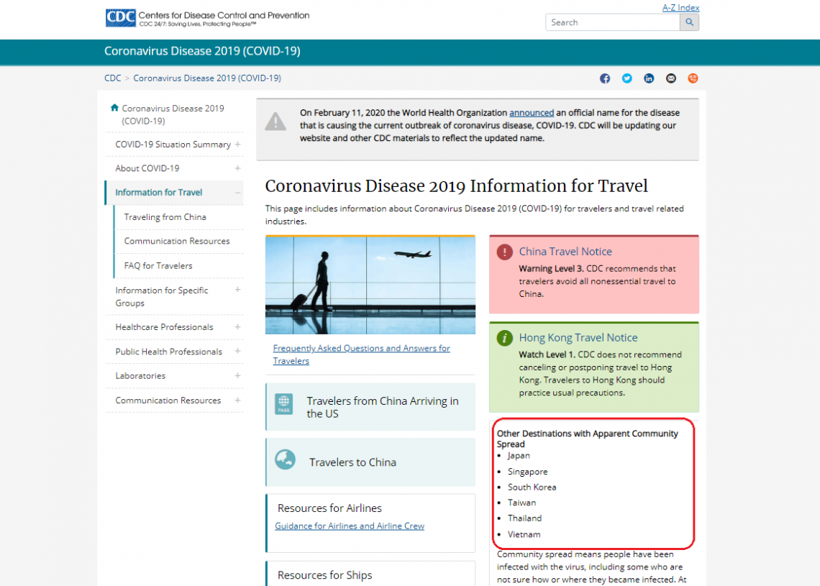The height and width of the screenshot is (586, 820).
Task: Click the search magnifier button
Action: pyautogui.click(x=689, y=22)
